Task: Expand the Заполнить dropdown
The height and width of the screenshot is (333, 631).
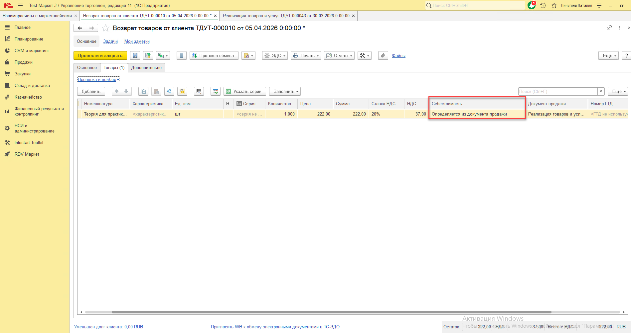Action: (285, 91)
